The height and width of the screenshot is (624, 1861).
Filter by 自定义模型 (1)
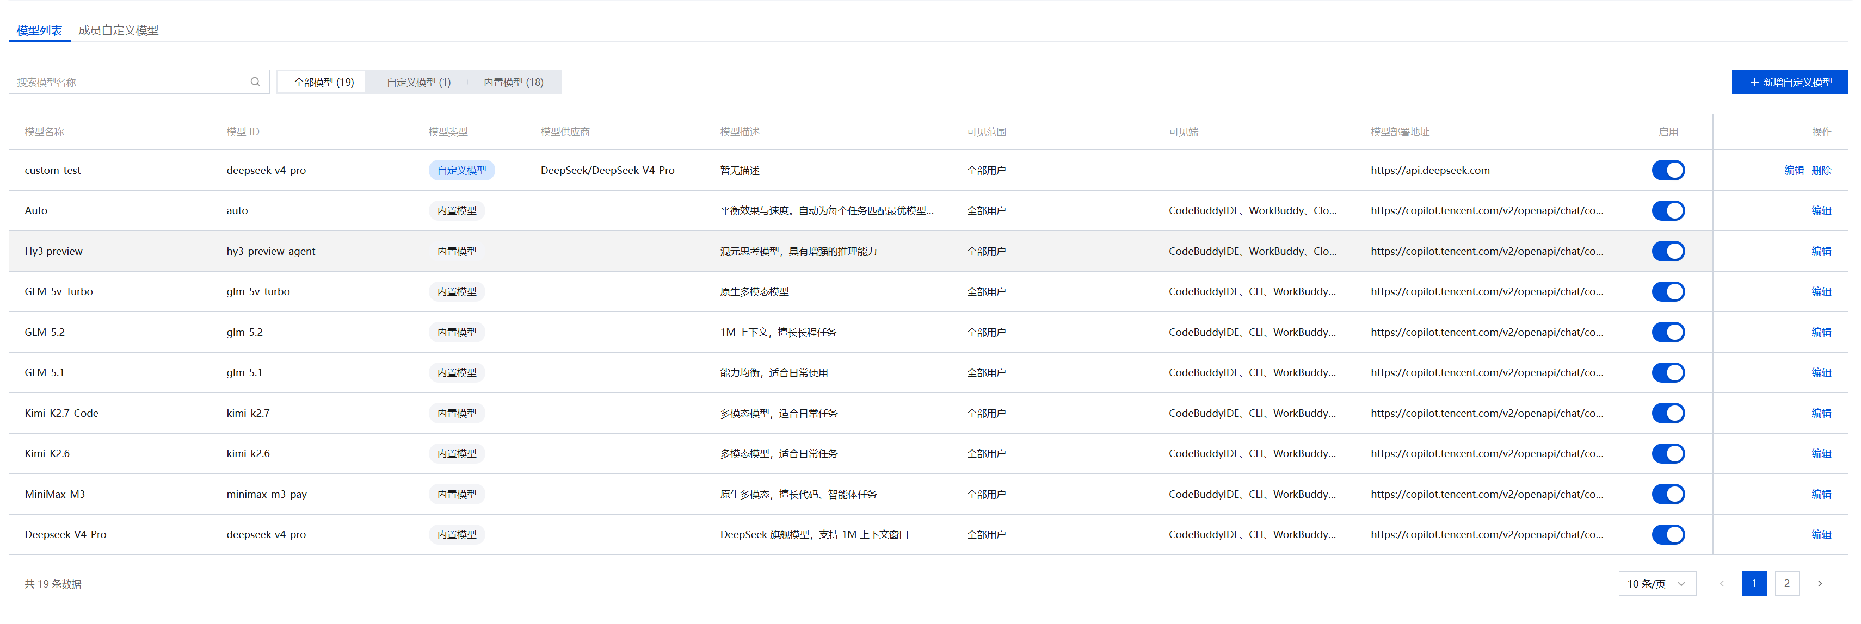click(418, 82)
